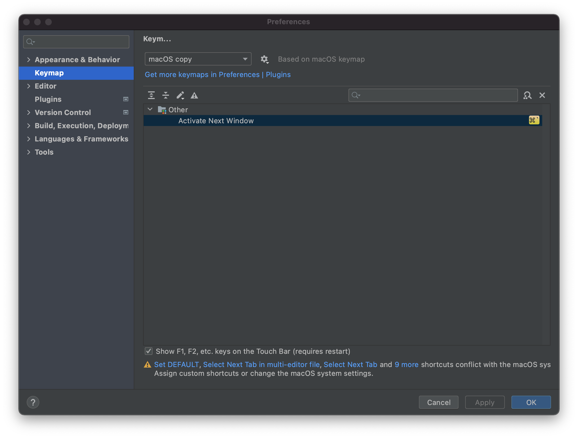578x438 pixels.
Task: Open the macOS copy keymap dropdown
Action: pos(198,59)
